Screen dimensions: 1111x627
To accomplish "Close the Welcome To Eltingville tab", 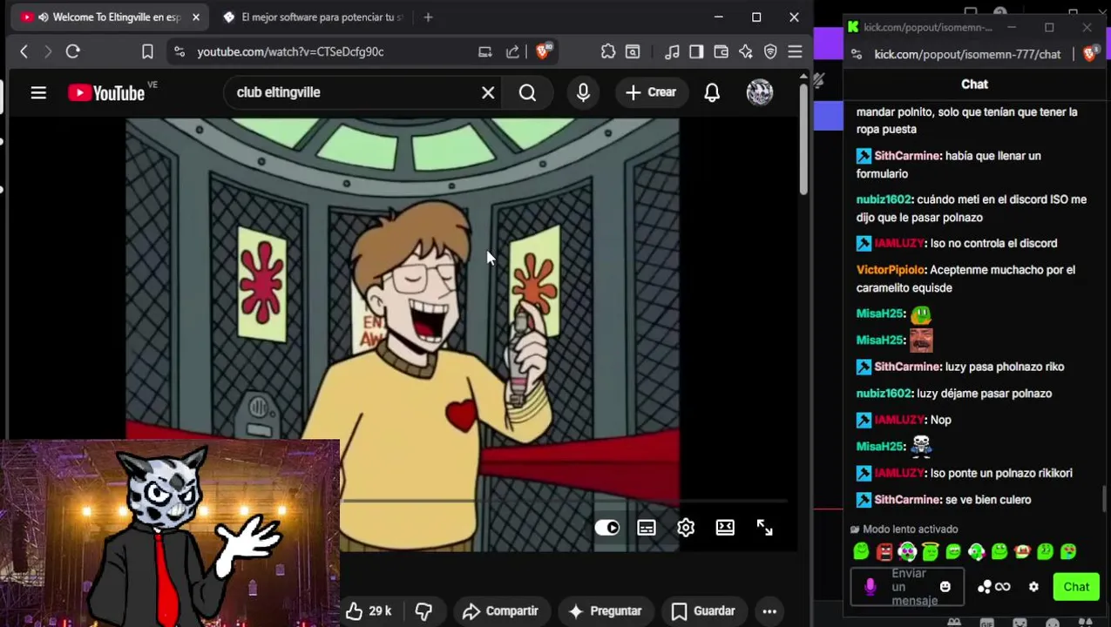I will pyautogui.click(x=196, y=17).
